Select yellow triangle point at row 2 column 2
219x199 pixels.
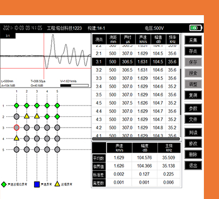26,116
